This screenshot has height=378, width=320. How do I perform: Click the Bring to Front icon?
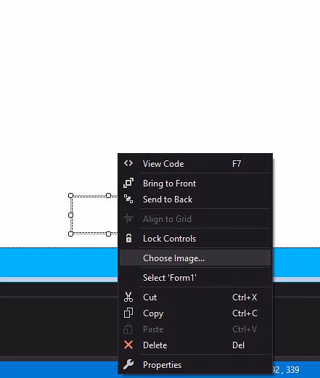coord(128,183)
